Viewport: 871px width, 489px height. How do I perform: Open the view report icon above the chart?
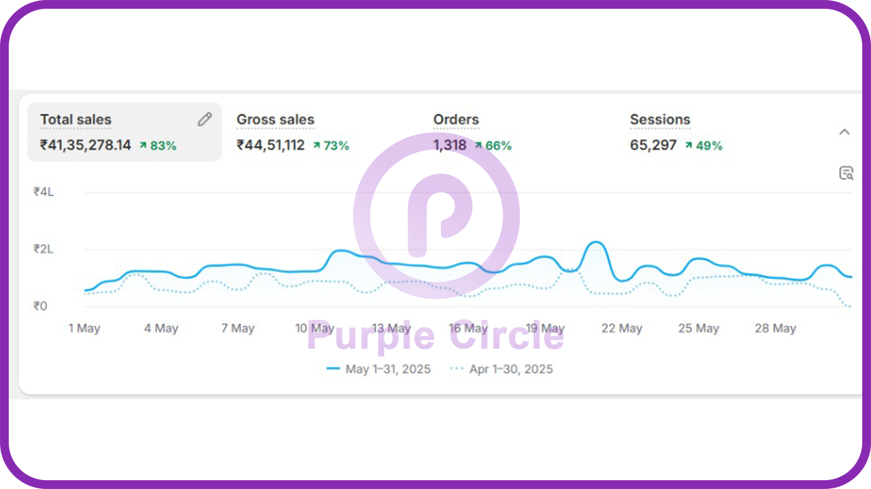pyautogui.click(x=846, y=173)
